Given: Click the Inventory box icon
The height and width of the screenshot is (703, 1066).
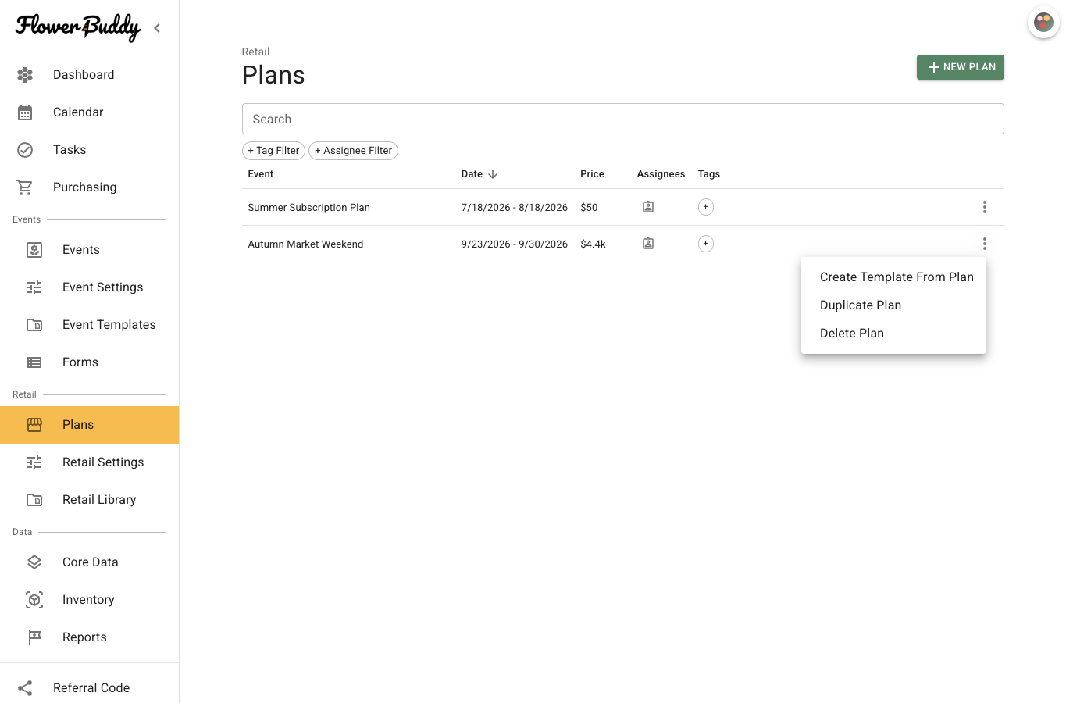Looking at the screenshot, I should click(34, 600).
